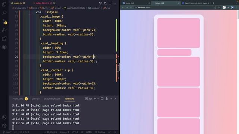The width and height of the screenshot is (239, 134).
Task: Kill the terminal with trash icon
Action: [x=106, y=99]
